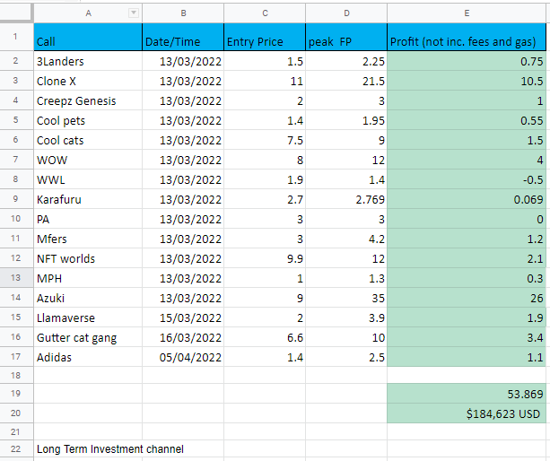
Task: Click the Gutter cat gang date 16/03/2022
Action: coord(183,337)
